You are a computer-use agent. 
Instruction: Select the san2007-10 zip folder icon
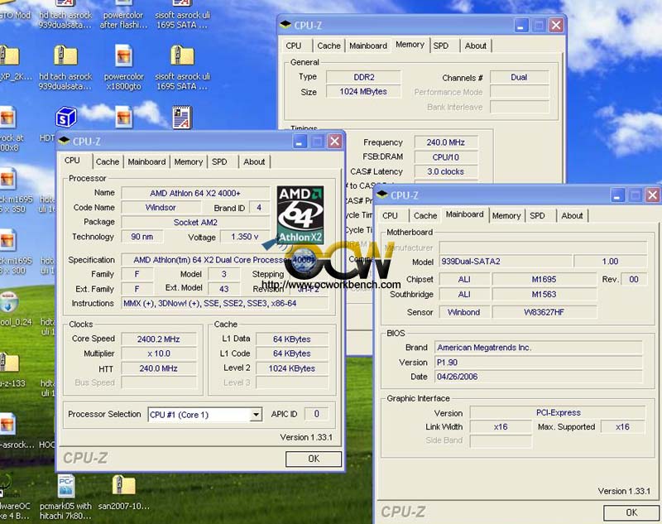[x=123, y=485]
